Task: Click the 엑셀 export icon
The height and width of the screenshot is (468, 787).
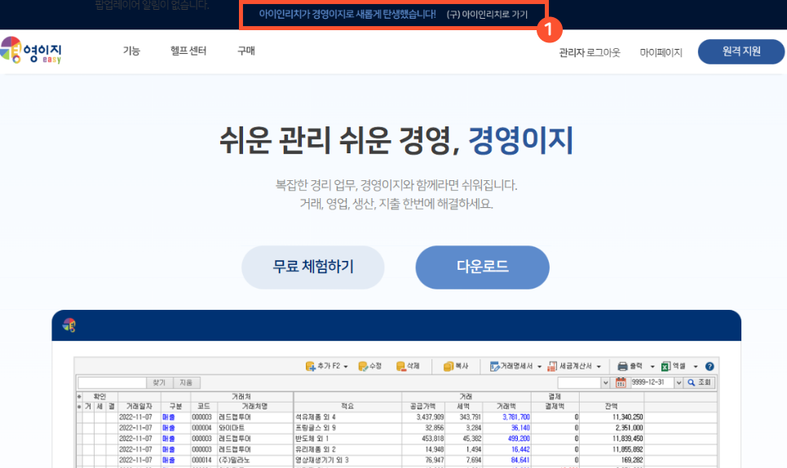Action: point(665,367)
